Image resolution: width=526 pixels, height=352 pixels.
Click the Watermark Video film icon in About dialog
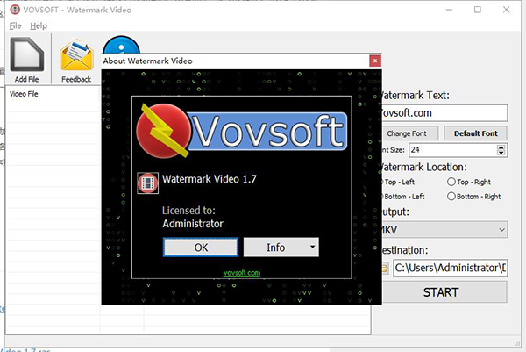pyautogui.click(x=147, y=183)
